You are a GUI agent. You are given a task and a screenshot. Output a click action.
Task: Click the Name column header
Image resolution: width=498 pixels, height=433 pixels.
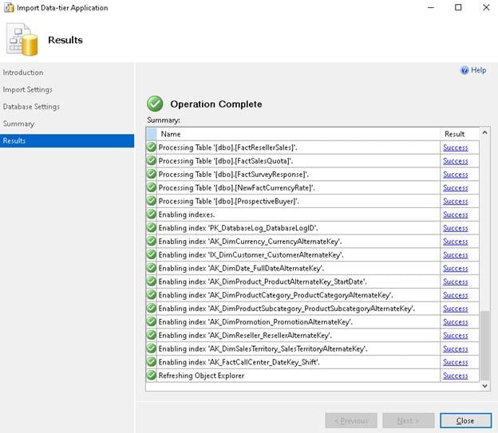point(171,134)
